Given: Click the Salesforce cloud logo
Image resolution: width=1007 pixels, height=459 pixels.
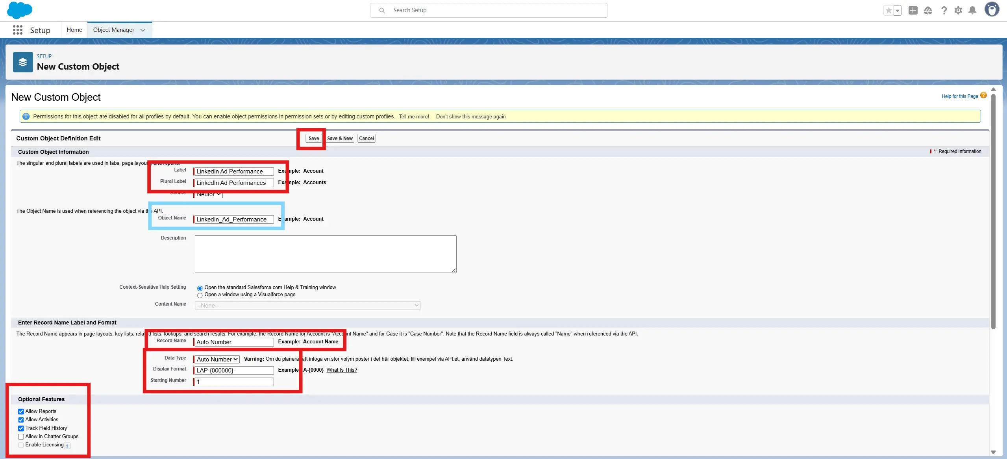Looking at the screenshot, I should 19,10.
